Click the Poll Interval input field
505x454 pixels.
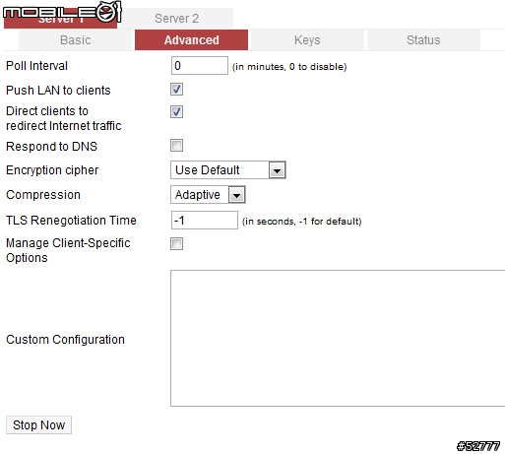(200, 66)
